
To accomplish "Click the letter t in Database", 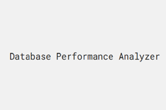I will (x=23, y=56).
